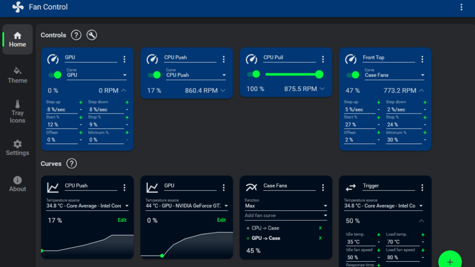Screen dimensions: 475x267
Task: Disable the CPU Push fan control toggle
Action: (x=154, y=75)
